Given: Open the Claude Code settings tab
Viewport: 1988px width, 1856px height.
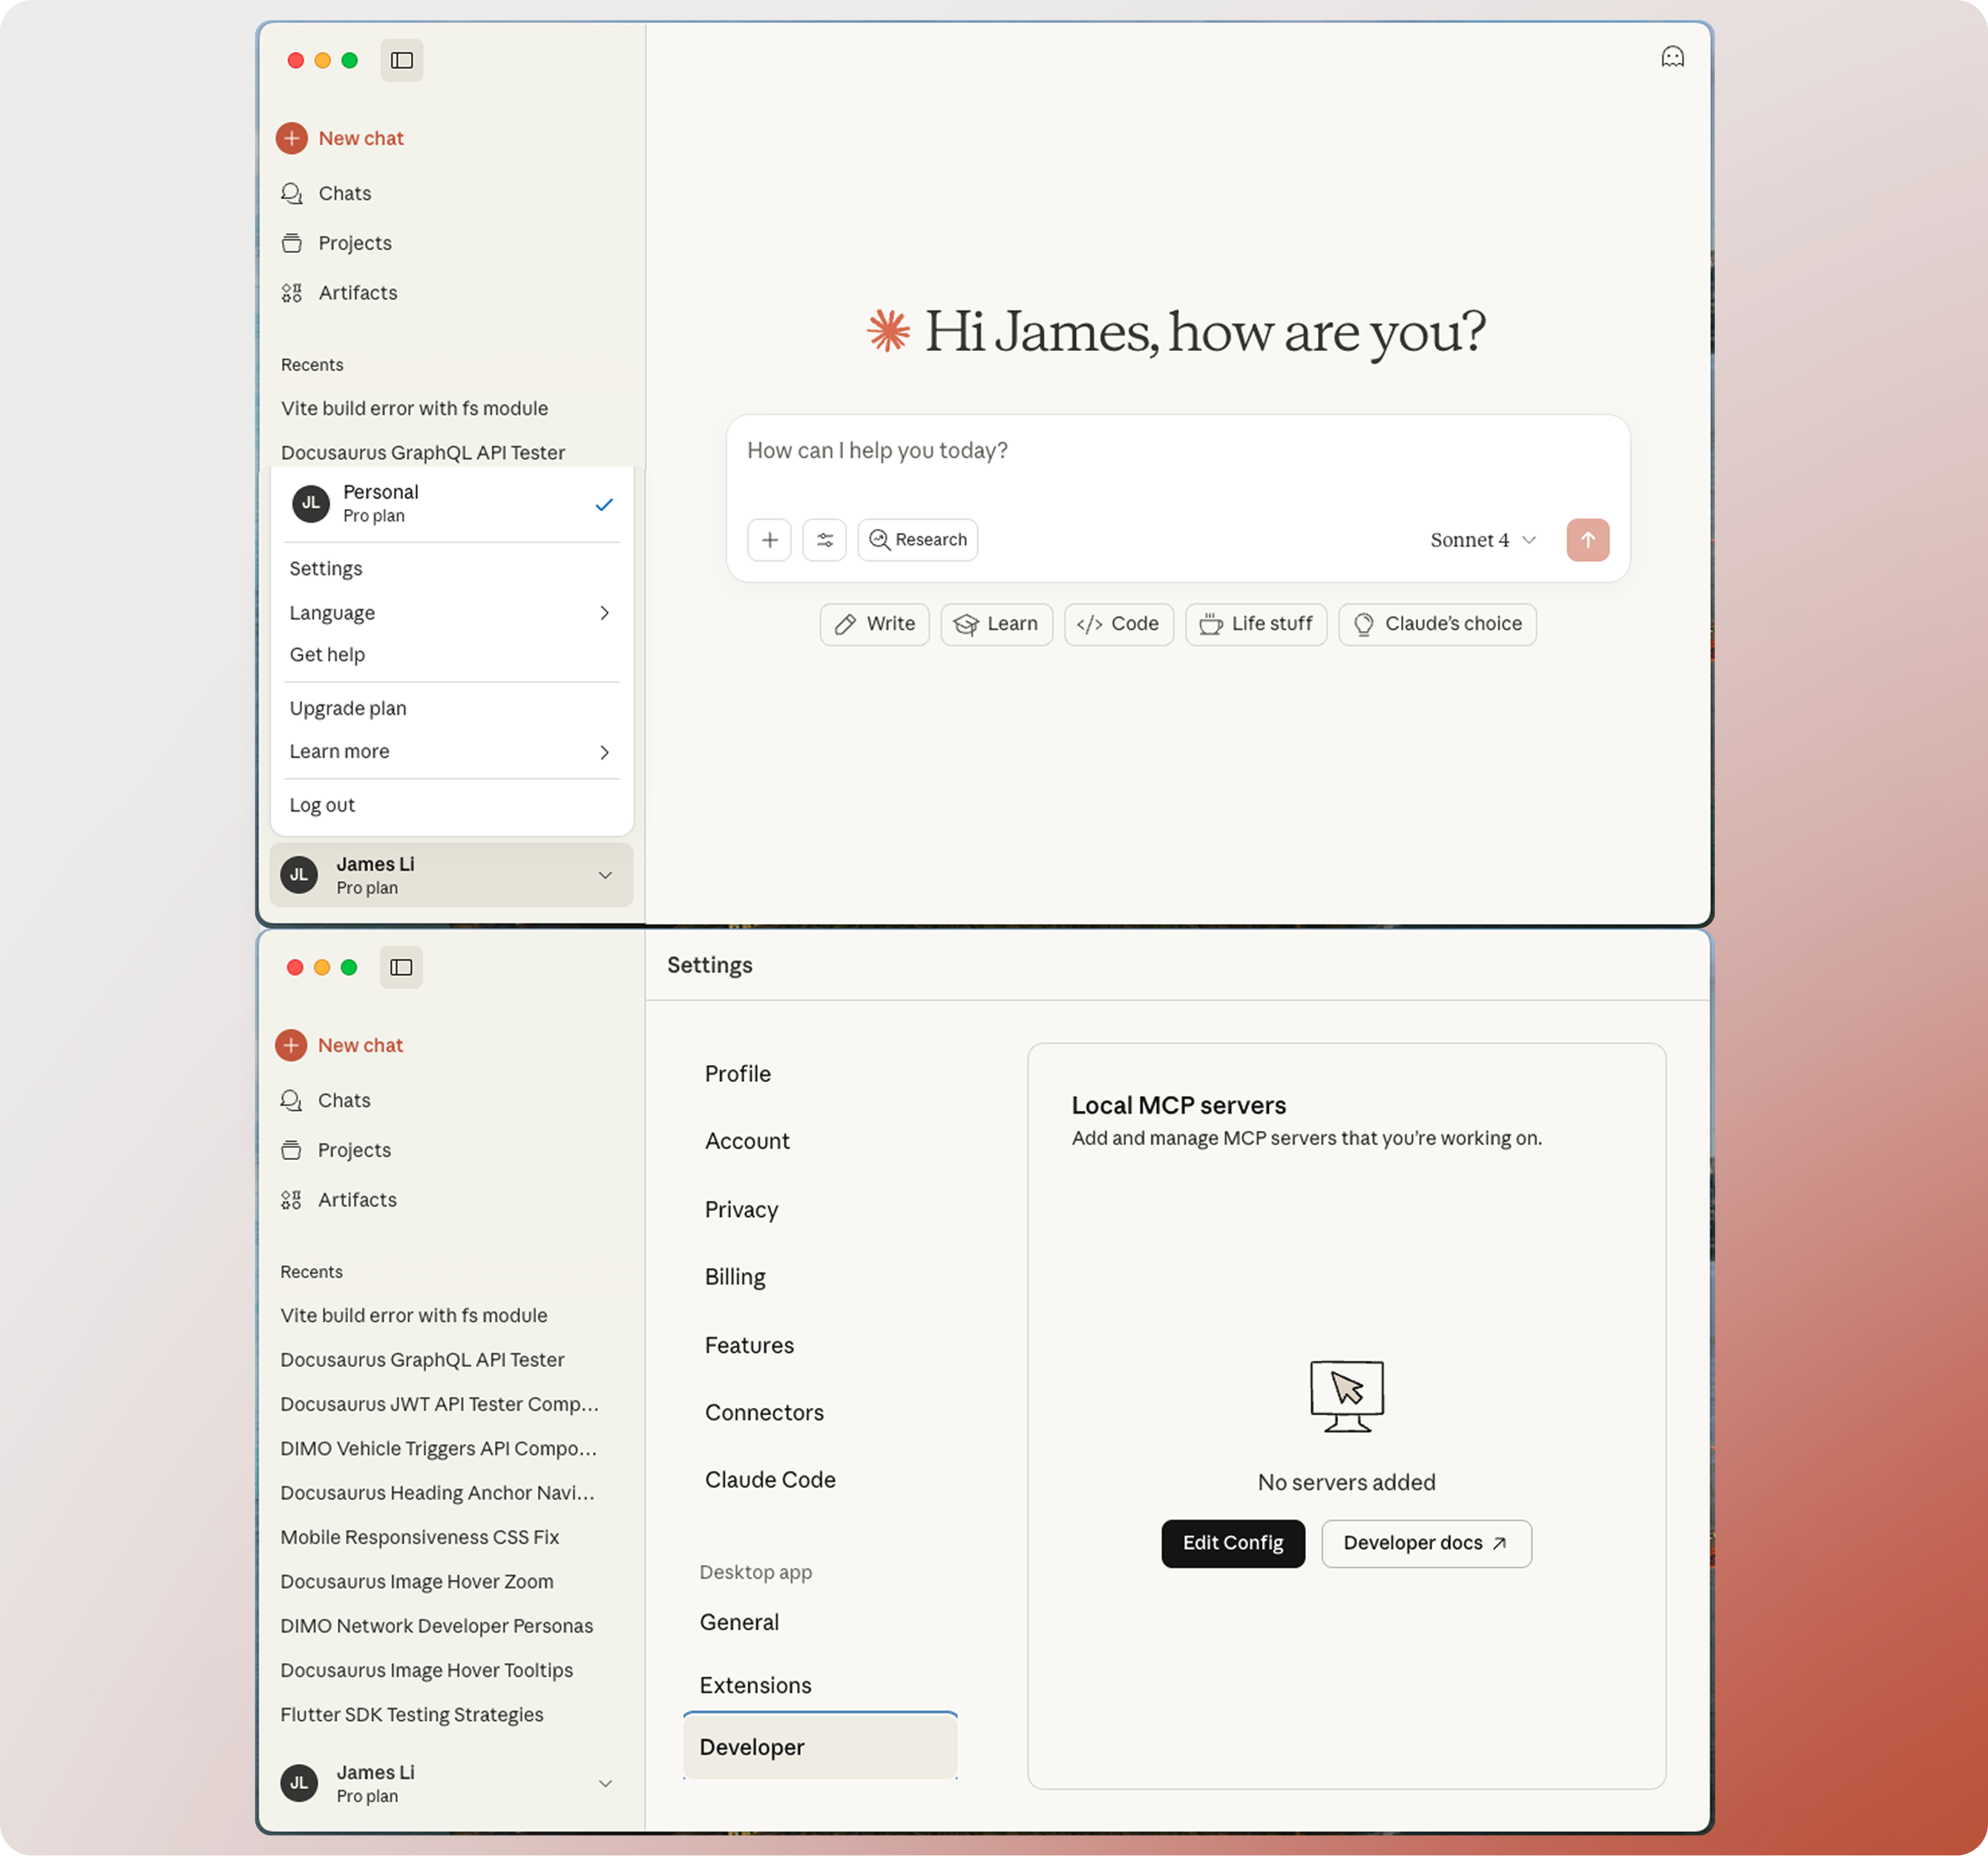Looking at the screenshot, I should [x=770, y=1480].
